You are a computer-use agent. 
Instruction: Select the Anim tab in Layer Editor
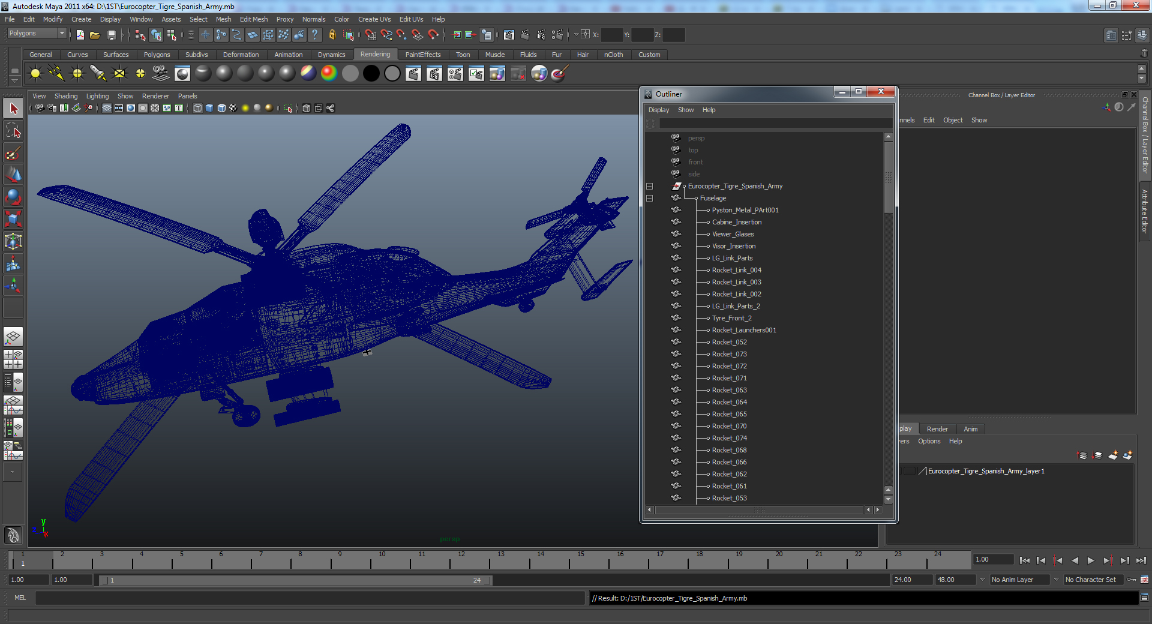(x=970, y=429)
